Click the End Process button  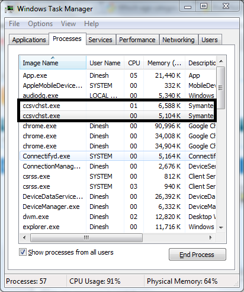coord(197,255)
